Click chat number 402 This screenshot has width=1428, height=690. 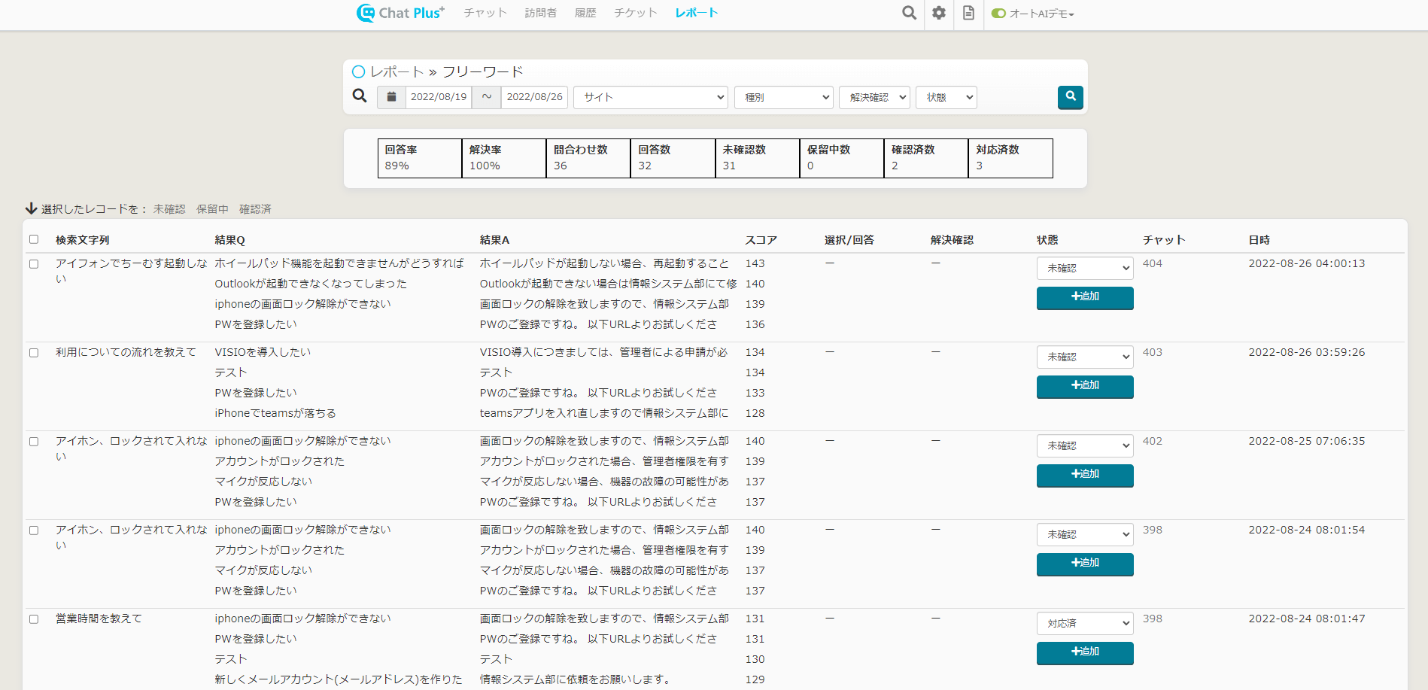tap(1152, 441)
